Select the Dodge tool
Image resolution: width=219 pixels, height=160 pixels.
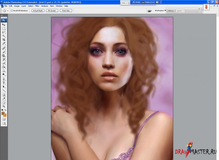tap(4, 74)
